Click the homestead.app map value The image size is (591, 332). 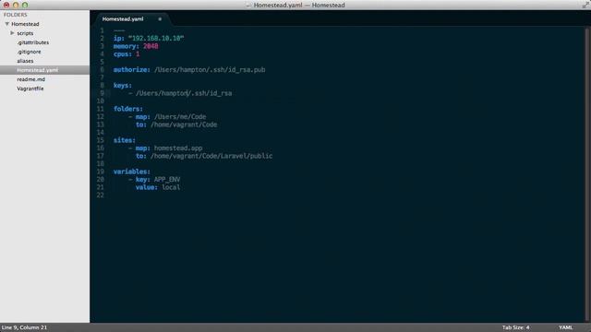[178, 148]
